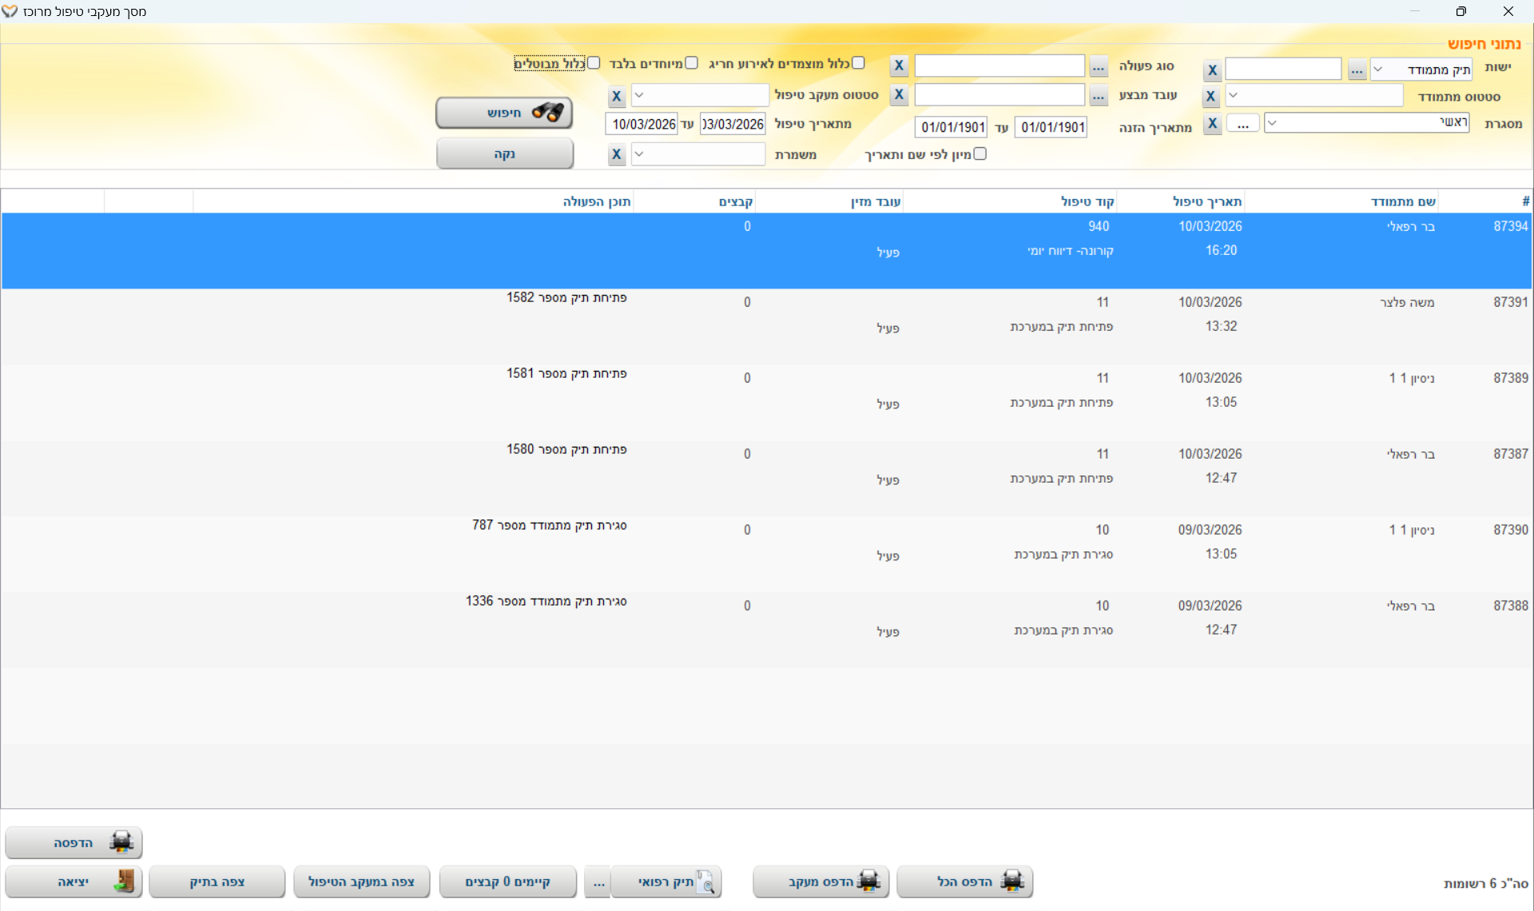Click the עובד מבצע browse (...) button
Viewport: 1534px width, 911px height.
tap(1099, 96)
